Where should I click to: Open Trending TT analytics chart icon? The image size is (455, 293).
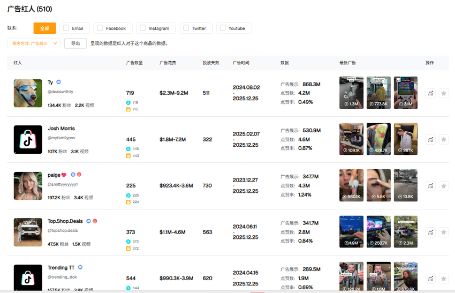click(x=430, y=279)
